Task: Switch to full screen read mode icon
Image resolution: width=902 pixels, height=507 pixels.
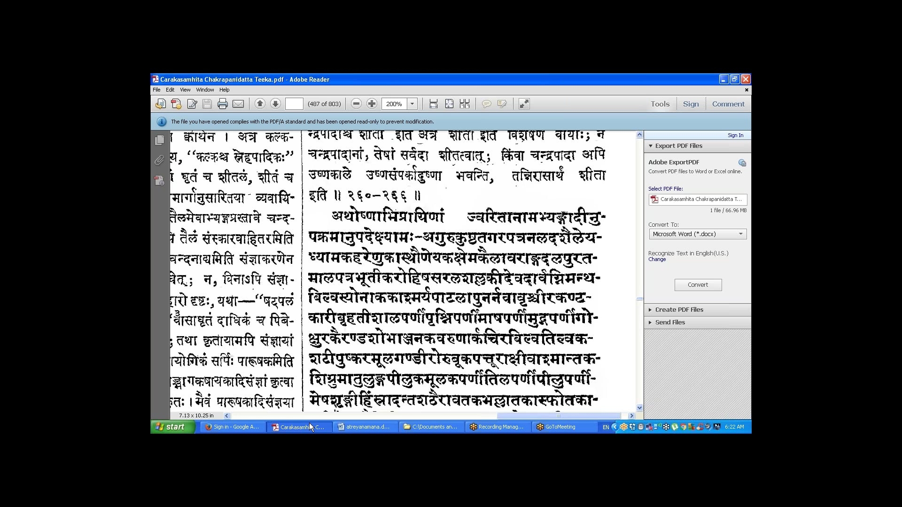Action: pos(524,104)
